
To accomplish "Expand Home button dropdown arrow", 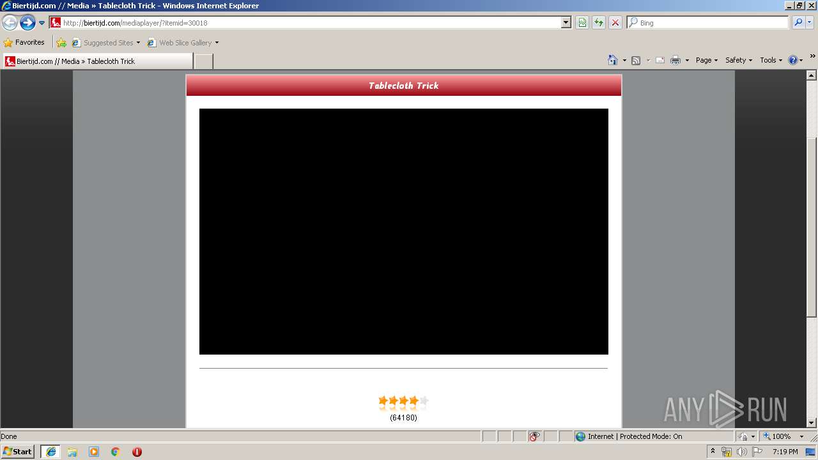I will click(624, 60).
